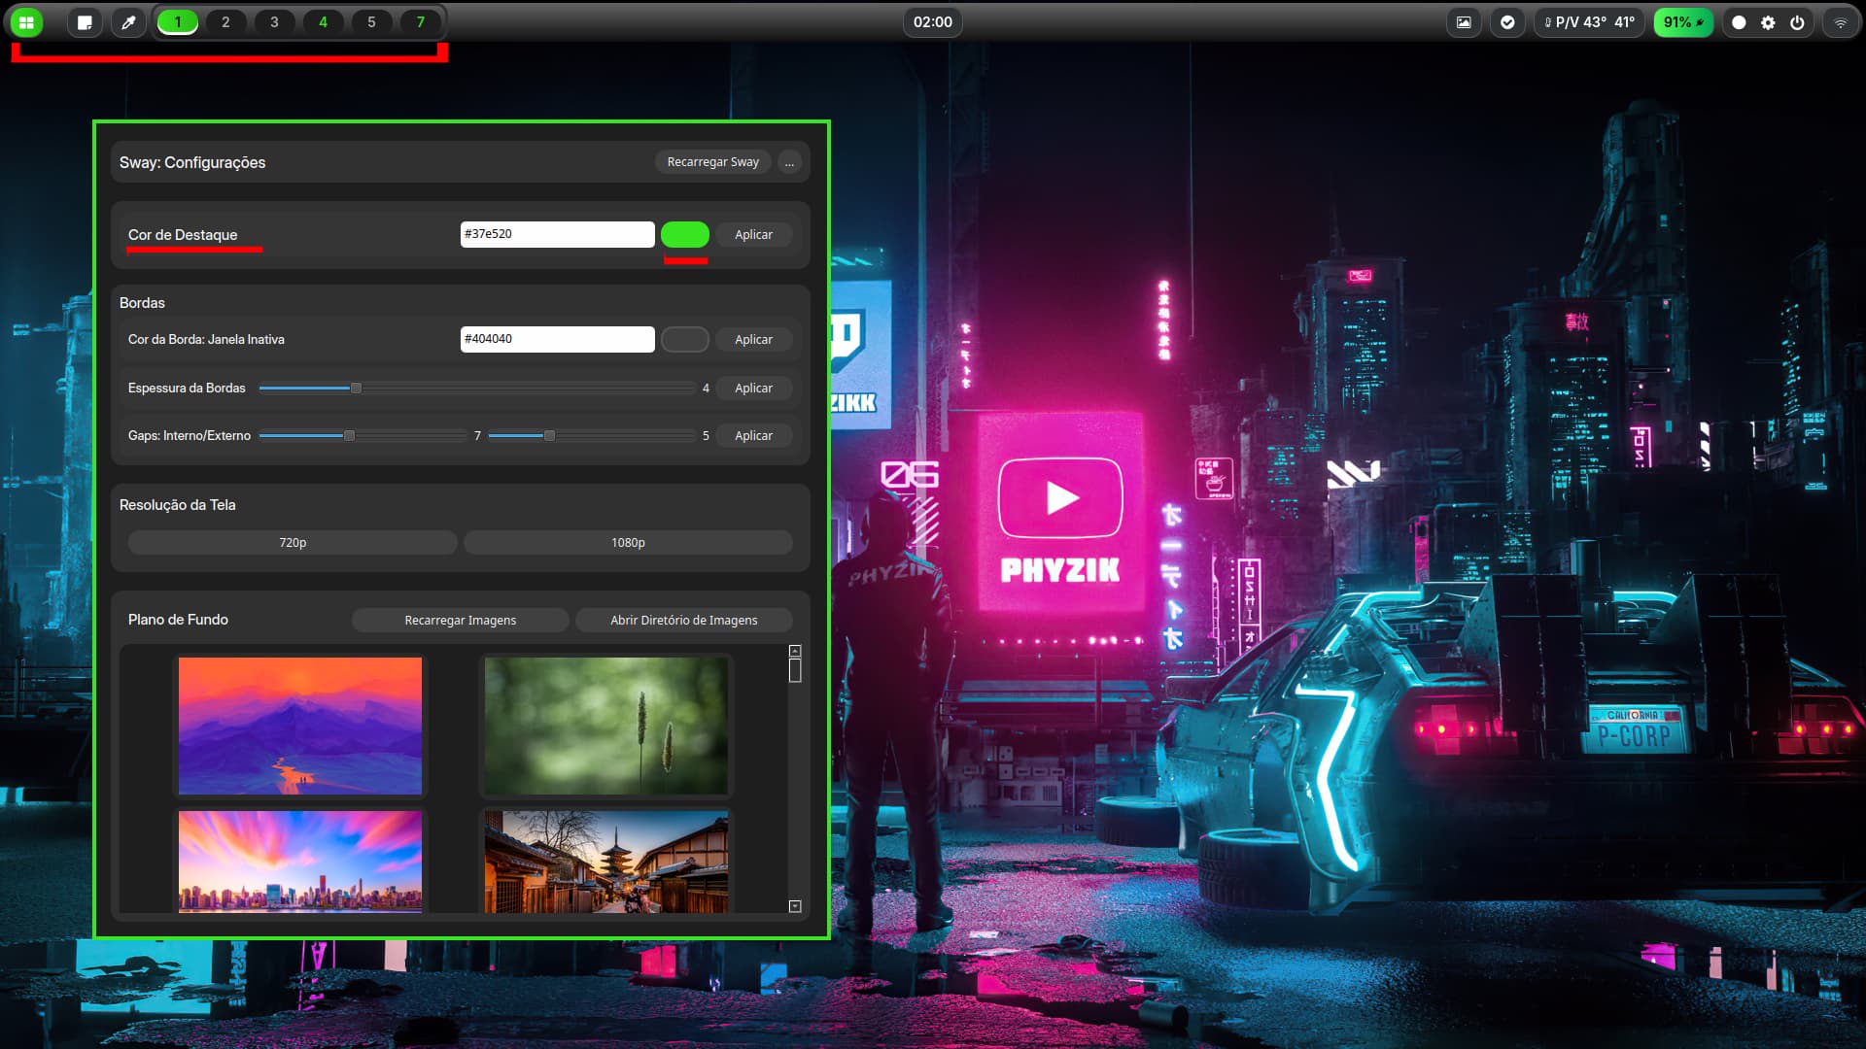Click the 02:00 clock in the top bar

pos(932,22)
